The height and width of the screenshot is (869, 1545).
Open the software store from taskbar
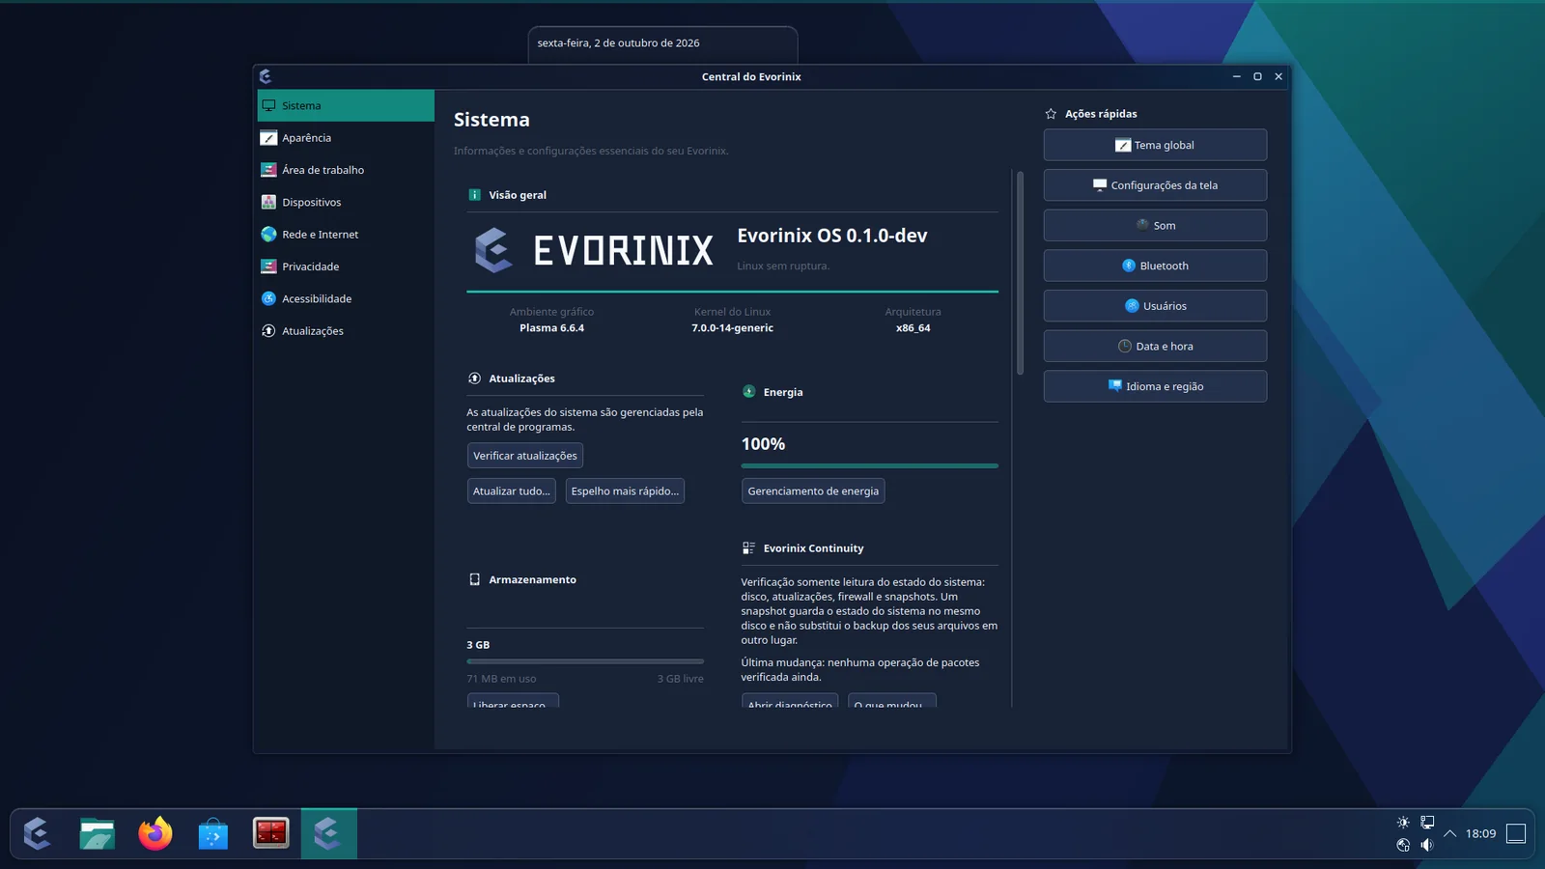coord(213,833)
